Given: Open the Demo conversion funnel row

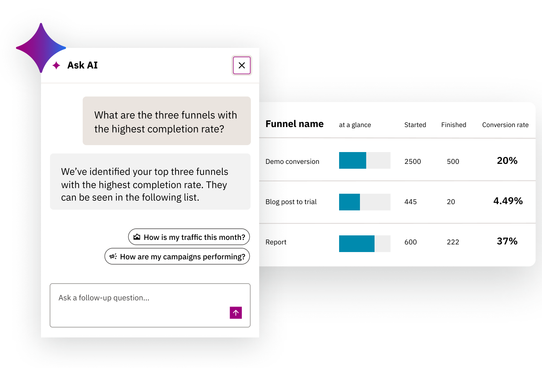Looking at the screenshot, I should [x=292, y=161].
